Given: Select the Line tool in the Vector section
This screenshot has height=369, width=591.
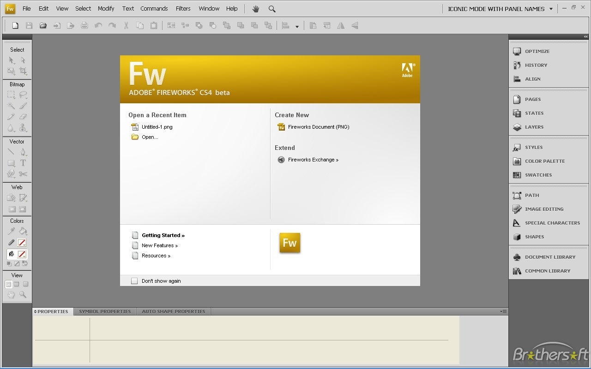Looking at the screenshot, I should (x=11, y=152).
